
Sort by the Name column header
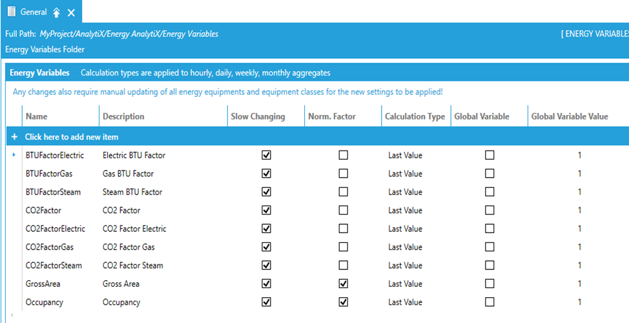[37, 116]
